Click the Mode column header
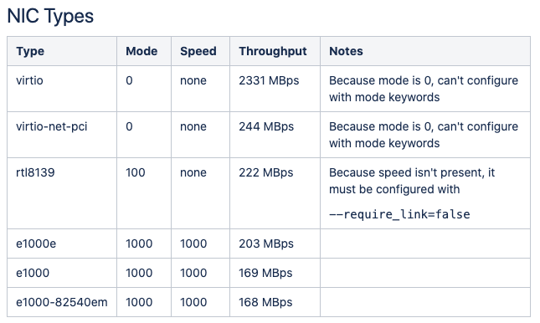The height and width of the screenshot is (323, 540). pyautogui.click(x=141, y=51)
